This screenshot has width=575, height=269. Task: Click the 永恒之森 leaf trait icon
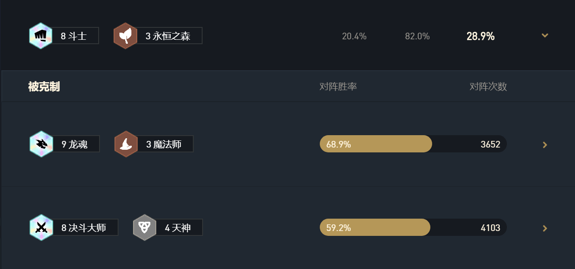tap(125, 36)
